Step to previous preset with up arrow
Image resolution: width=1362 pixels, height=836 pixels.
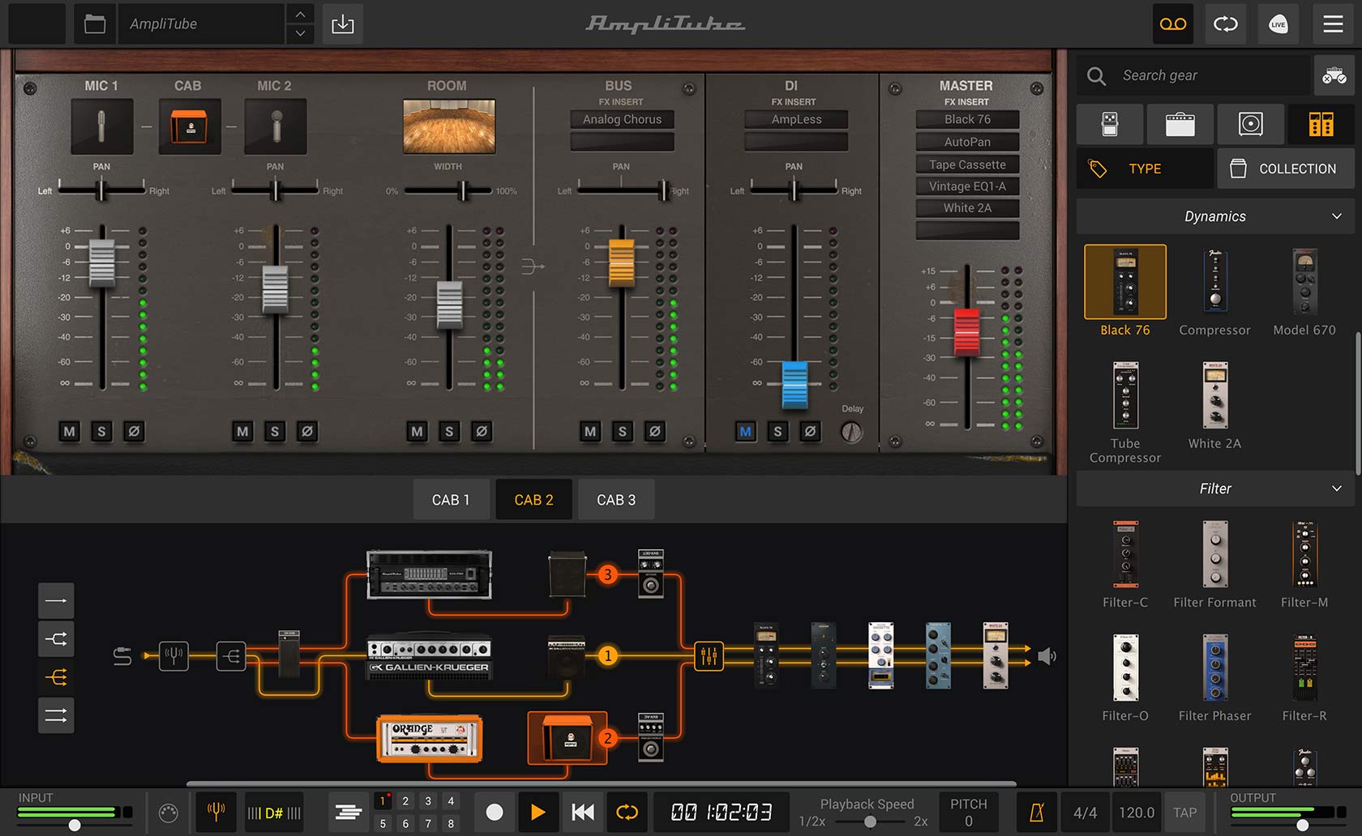click(x=300, y=15)
